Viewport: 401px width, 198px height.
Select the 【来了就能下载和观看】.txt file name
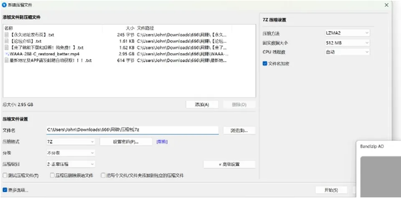[46, 48]
